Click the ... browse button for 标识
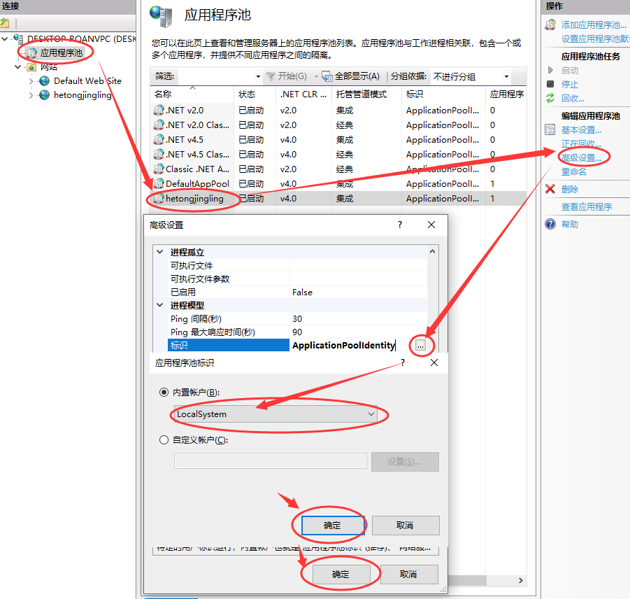 (x=420, y=345)
